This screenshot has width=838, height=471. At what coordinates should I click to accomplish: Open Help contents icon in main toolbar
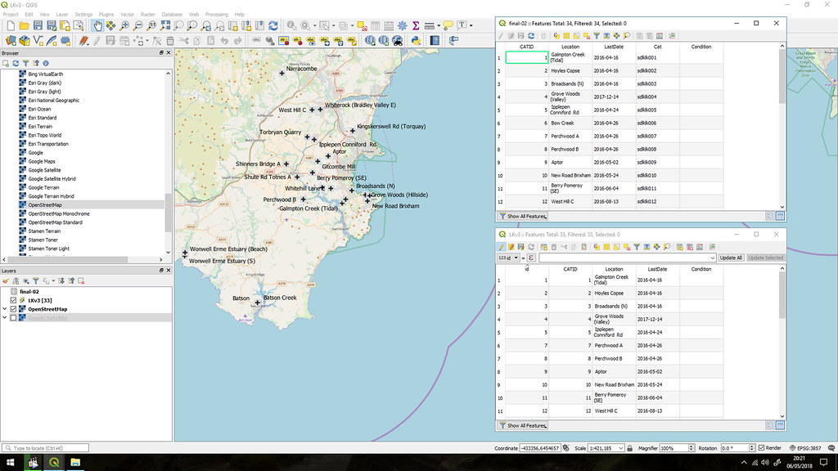coord(435,41)
